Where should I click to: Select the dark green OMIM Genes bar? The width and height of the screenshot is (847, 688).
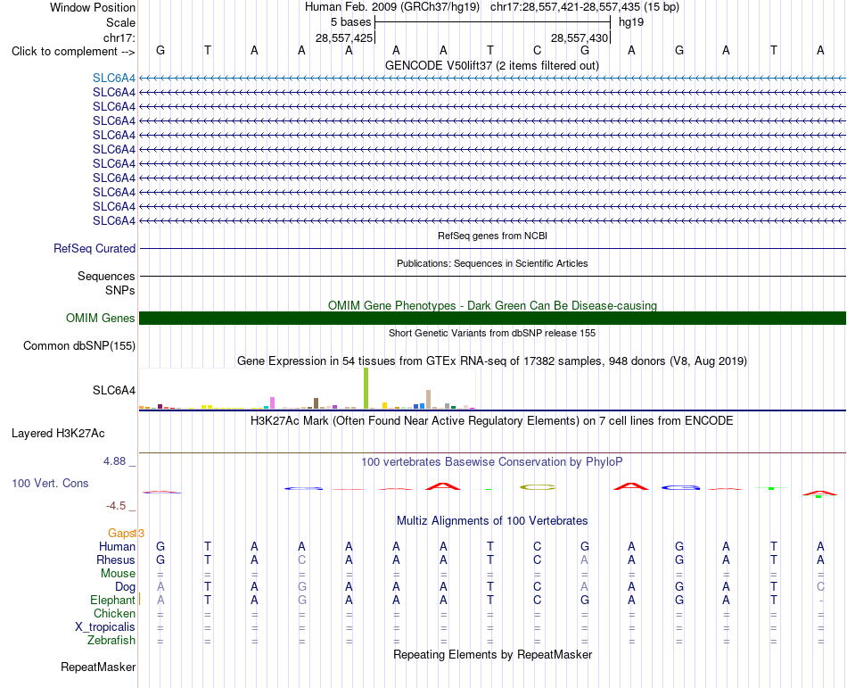[x=492, y=318]
